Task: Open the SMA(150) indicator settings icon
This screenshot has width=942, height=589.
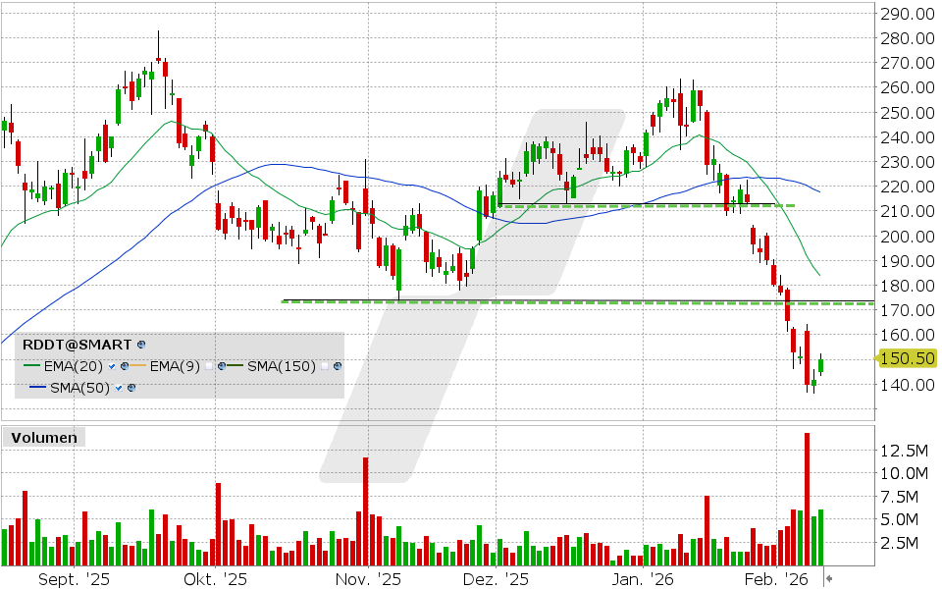Action: (337, 366)
